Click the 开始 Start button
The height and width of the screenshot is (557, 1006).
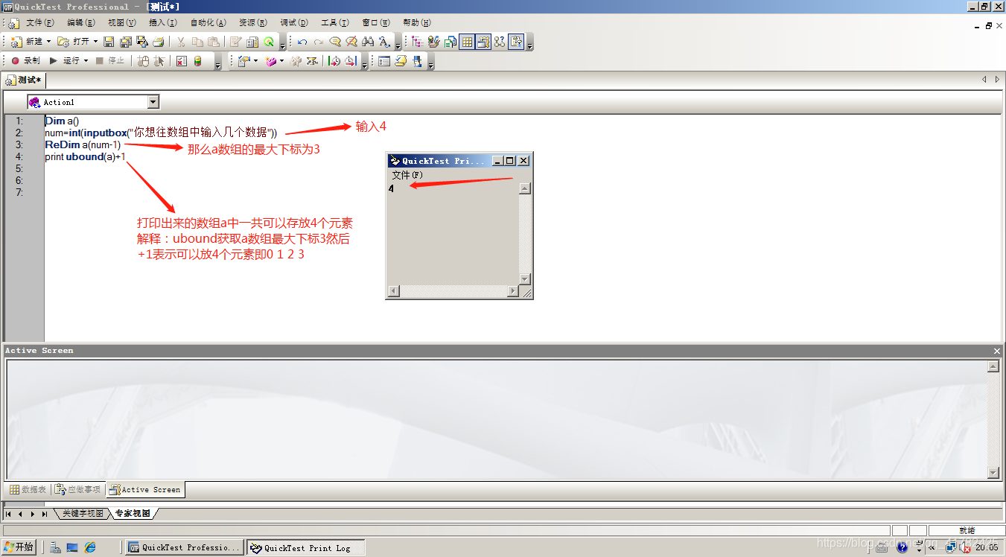pos(19,547)
